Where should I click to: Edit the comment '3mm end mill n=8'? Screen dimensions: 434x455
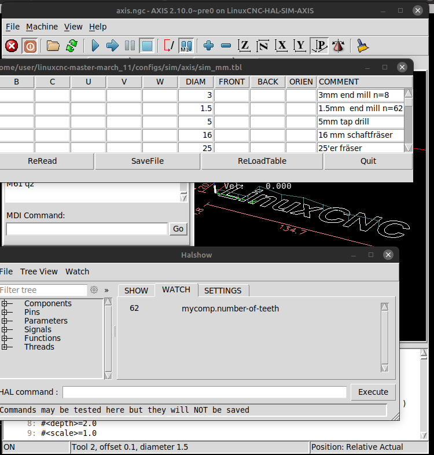pos(361,95)
